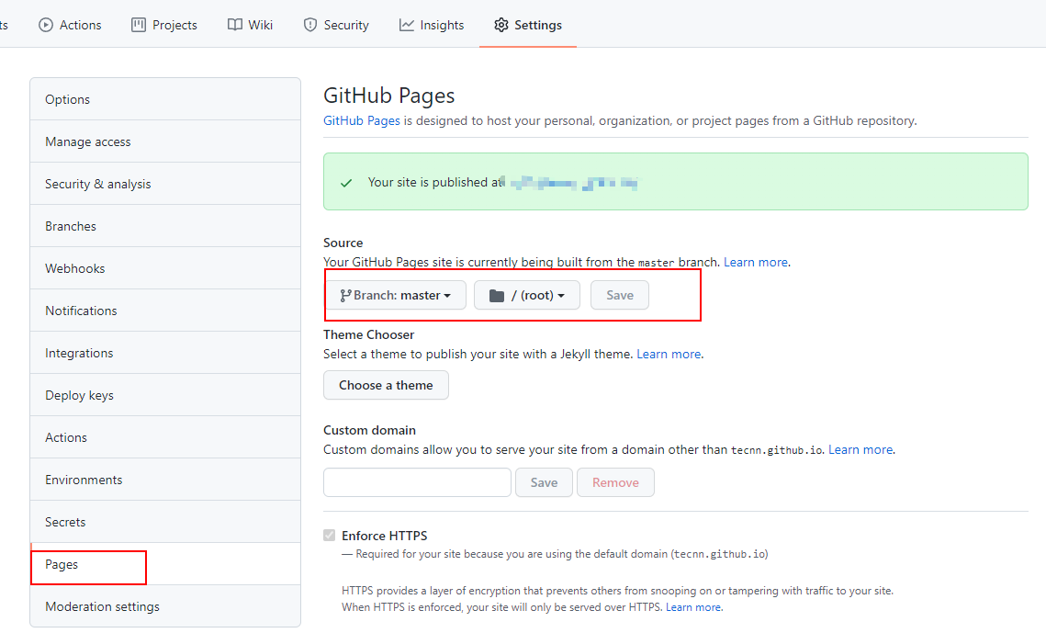Viewport: 1046px width, 633px height.
Task: Click the Wiki book icon
Action: [x=235, y=25]
